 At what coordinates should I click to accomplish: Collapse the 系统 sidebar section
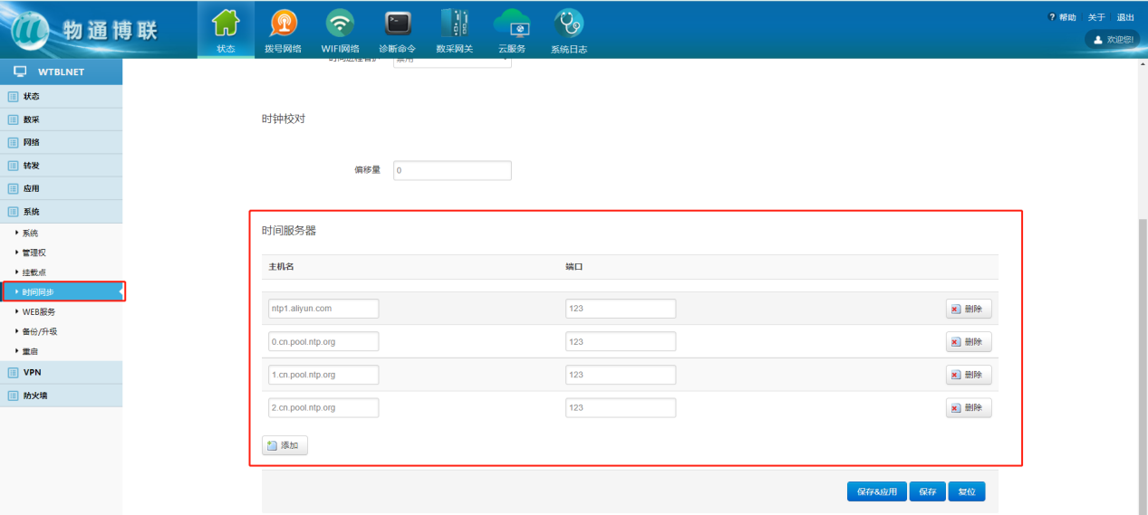click(x=32, y=212)
